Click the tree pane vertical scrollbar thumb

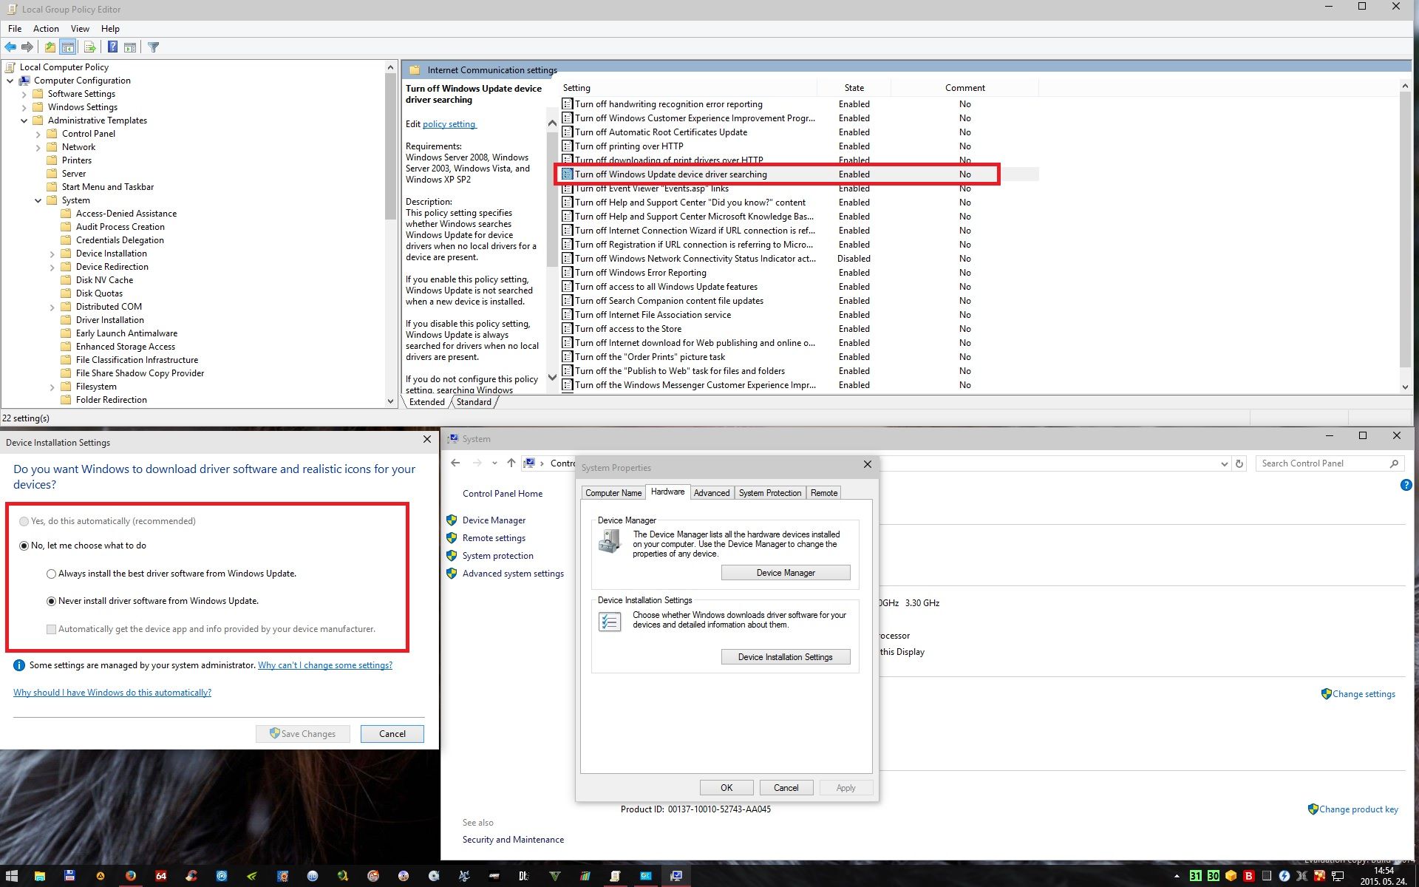coord(390,146)
